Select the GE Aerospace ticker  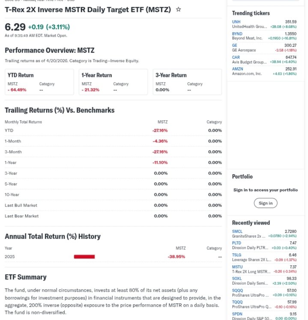235,45
